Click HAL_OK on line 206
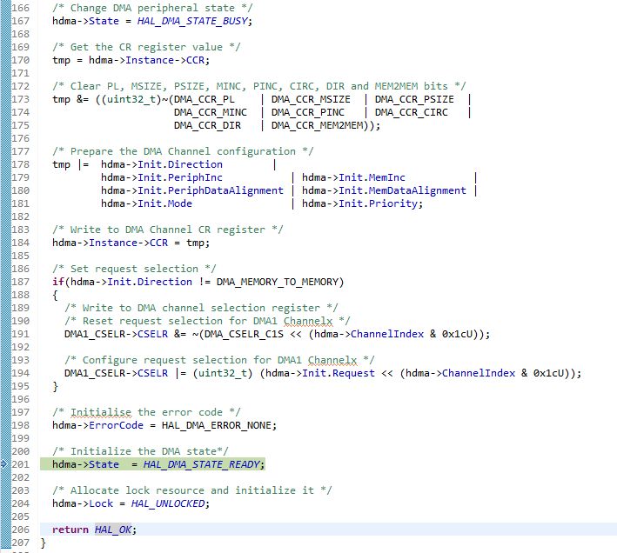This screenshot has height=553, width=617. (113, 530)
